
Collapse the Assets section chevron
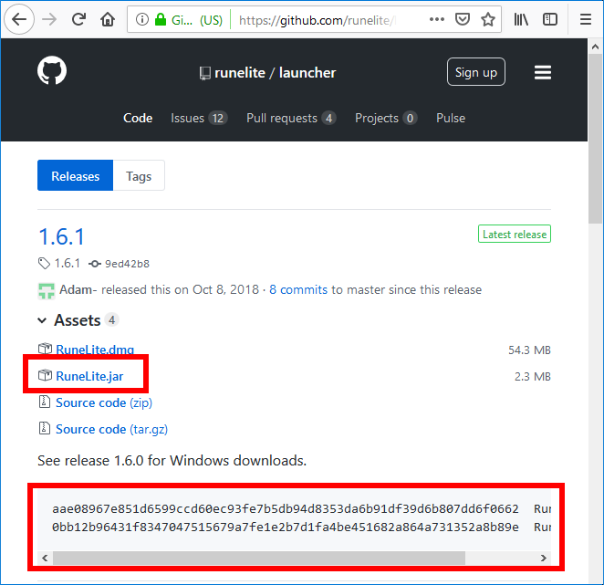(42, 320)
